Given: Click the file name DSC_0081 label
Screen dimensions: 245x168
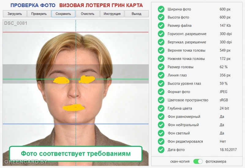Looking at the screenshot, I should (x=16, y=23).
